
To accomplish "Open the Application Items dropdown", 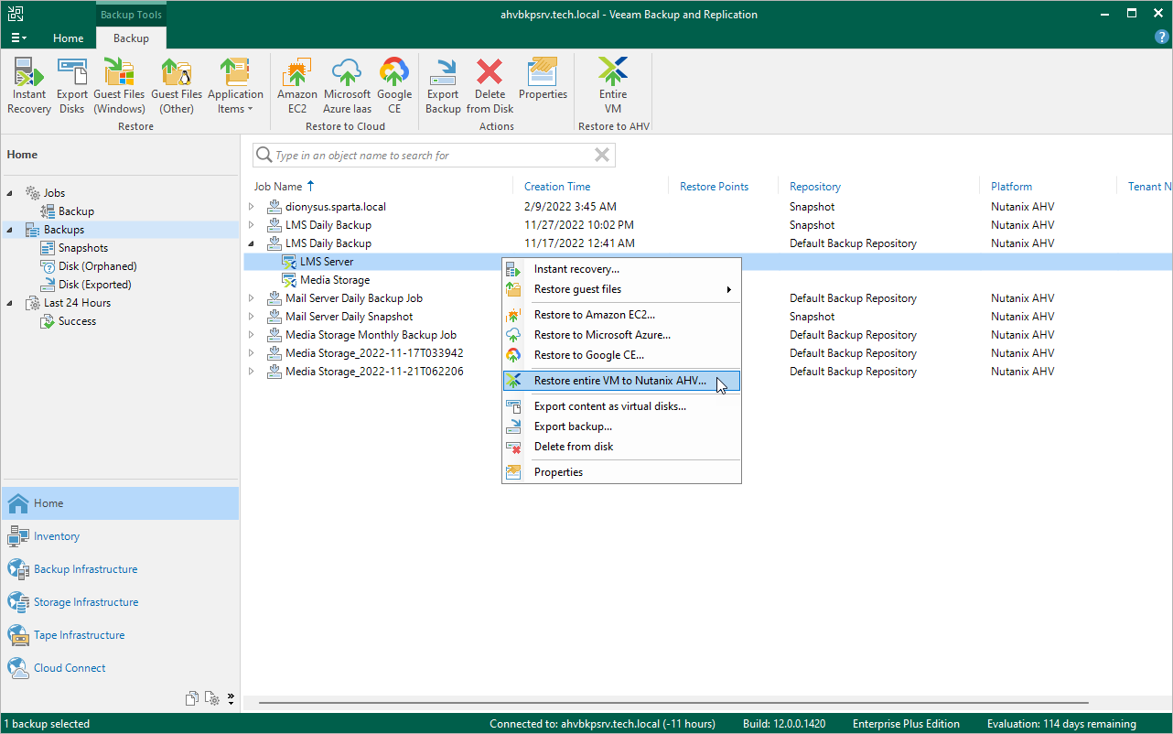I will pyautogui.click(x=235, y=85).
